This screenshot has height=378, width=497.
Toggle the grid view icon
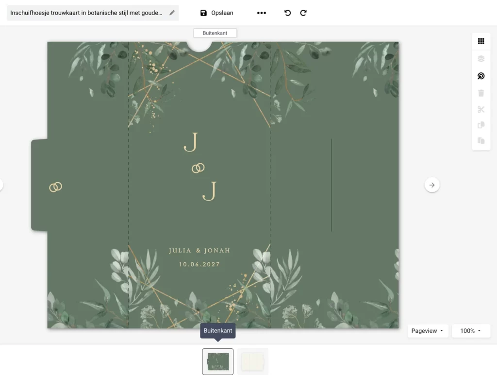click(481, 41)
